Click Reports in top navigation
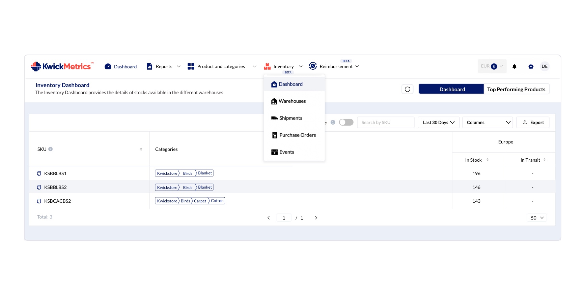The width and height of the screenshot is (585, 295). click(164, 66)
